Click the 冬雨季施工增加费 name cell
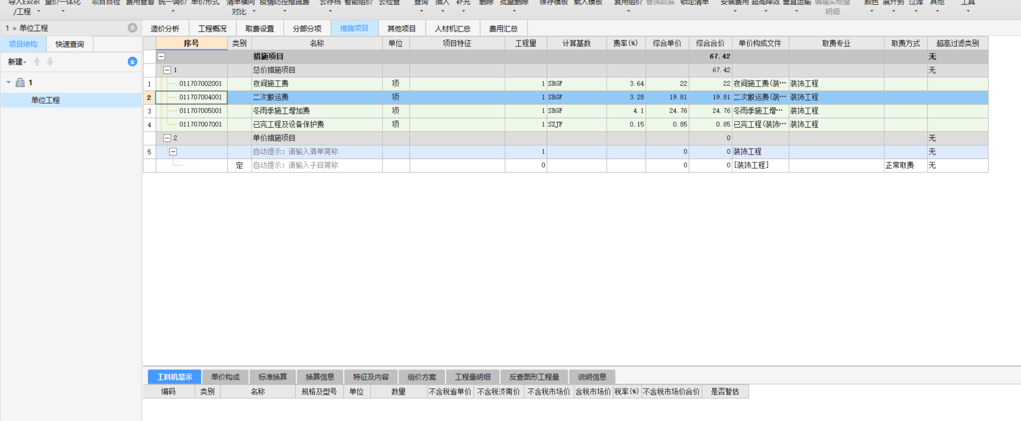Screen dimensions: 1021x421 317,111
